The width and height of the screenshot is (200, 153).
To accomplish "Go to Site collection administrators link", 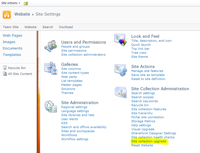I will tap(83, 55).
